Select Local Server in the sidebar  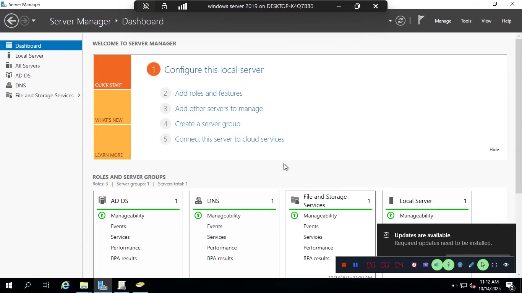tap(41, 56)
